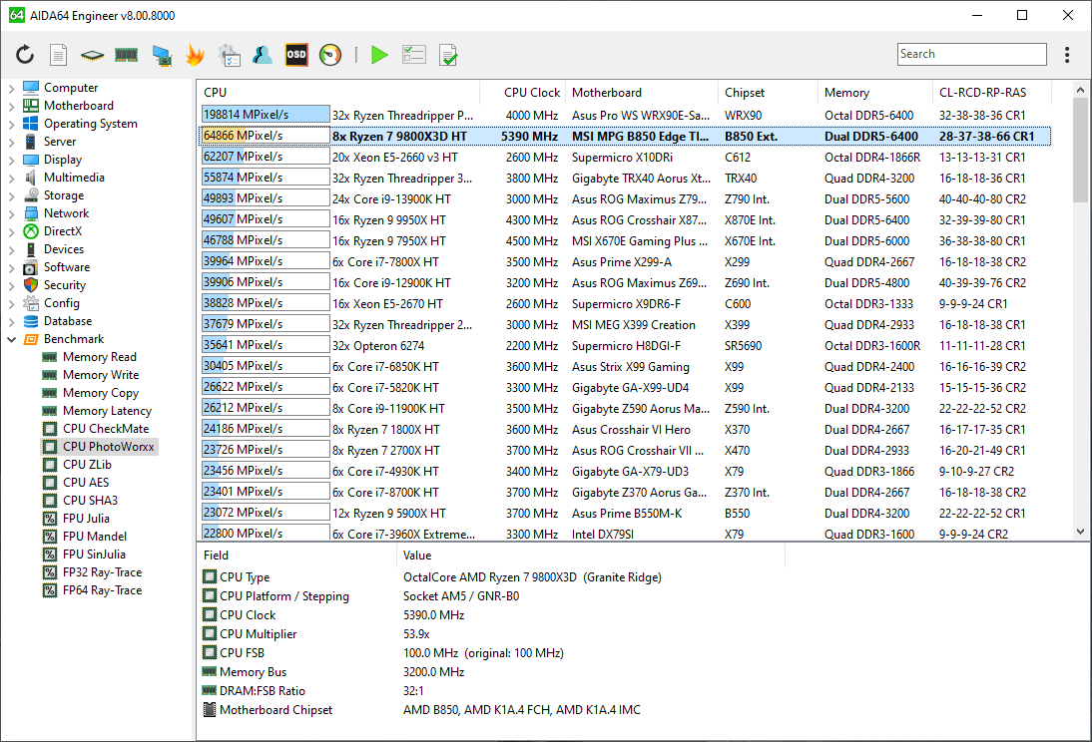Select the 62207 MPixel/s result bar
This screenshot has width=1092, height=742.
(x=266, y=157)
